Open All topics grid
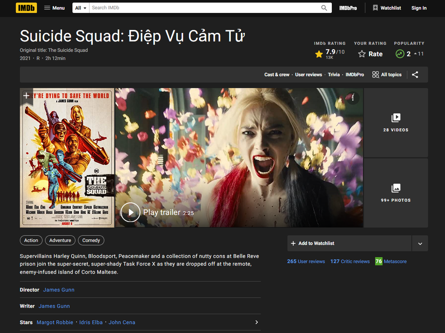This screenshot has width=445, height=333. (x=387, y=75)
